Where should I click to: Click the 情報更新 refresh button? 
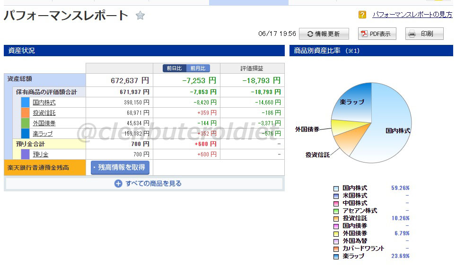click(324, 34)
